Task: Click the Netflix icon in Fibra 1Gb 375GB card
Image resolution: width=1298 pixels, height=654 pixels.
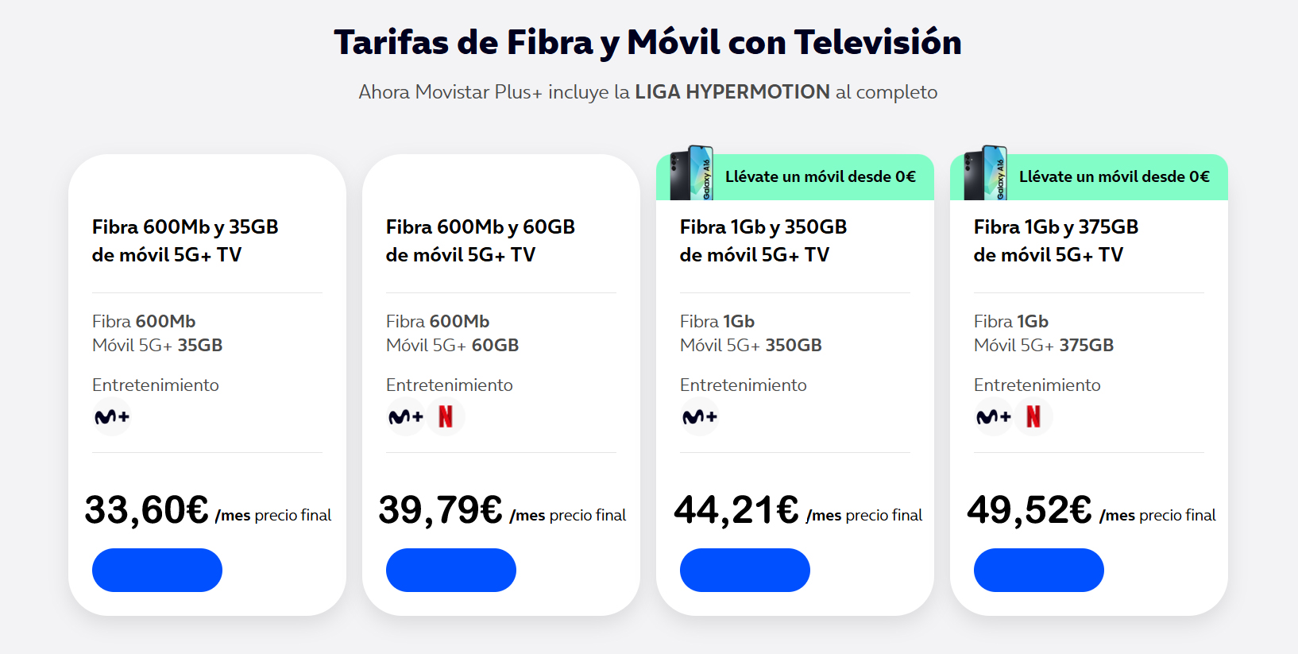Action: pos(1033,416)
